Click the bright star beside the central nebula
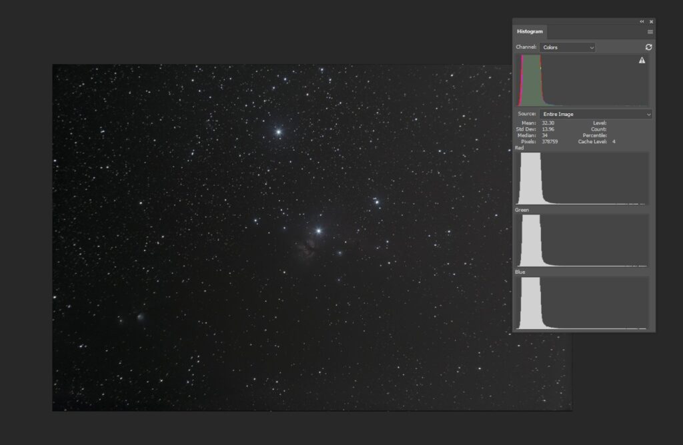Viewport: 683px width, 445px height. (319, 230)
